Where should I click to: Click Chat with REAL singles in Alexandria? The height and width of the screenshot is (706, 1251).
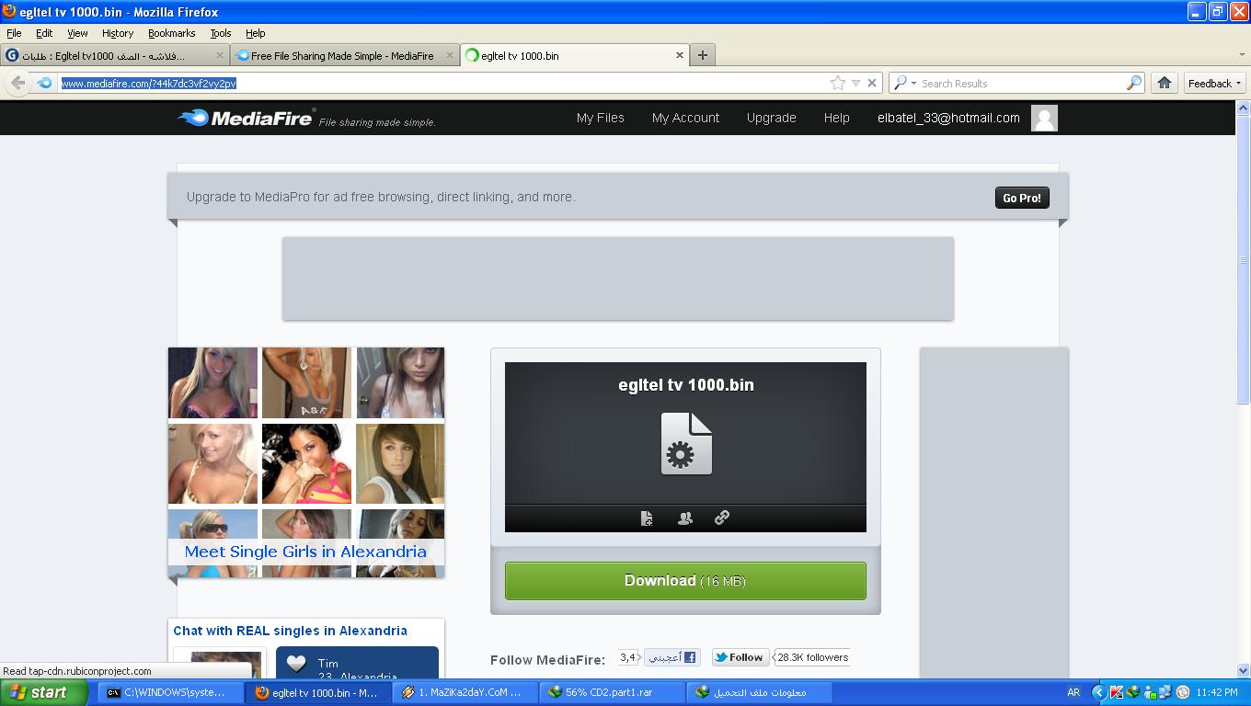tap(290, 631)
